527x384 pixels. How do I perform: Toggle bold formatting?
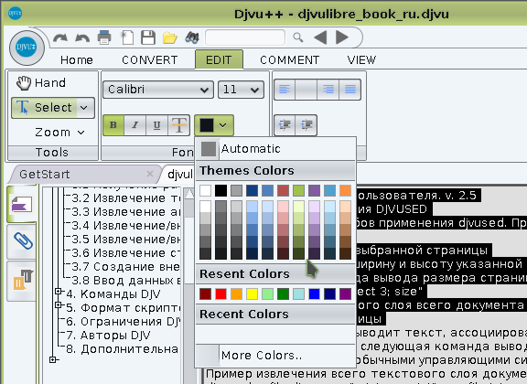pos(113,125)
